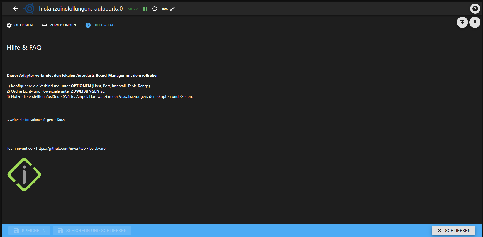This screenshot has width=483, height=237.
Task: Restart instance with the reload icon
Action: pyautogui.click(x=155, y=9)
